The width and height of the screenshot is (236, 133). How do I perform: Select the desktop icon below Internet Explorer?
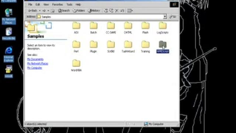click(x=9, y=72)
